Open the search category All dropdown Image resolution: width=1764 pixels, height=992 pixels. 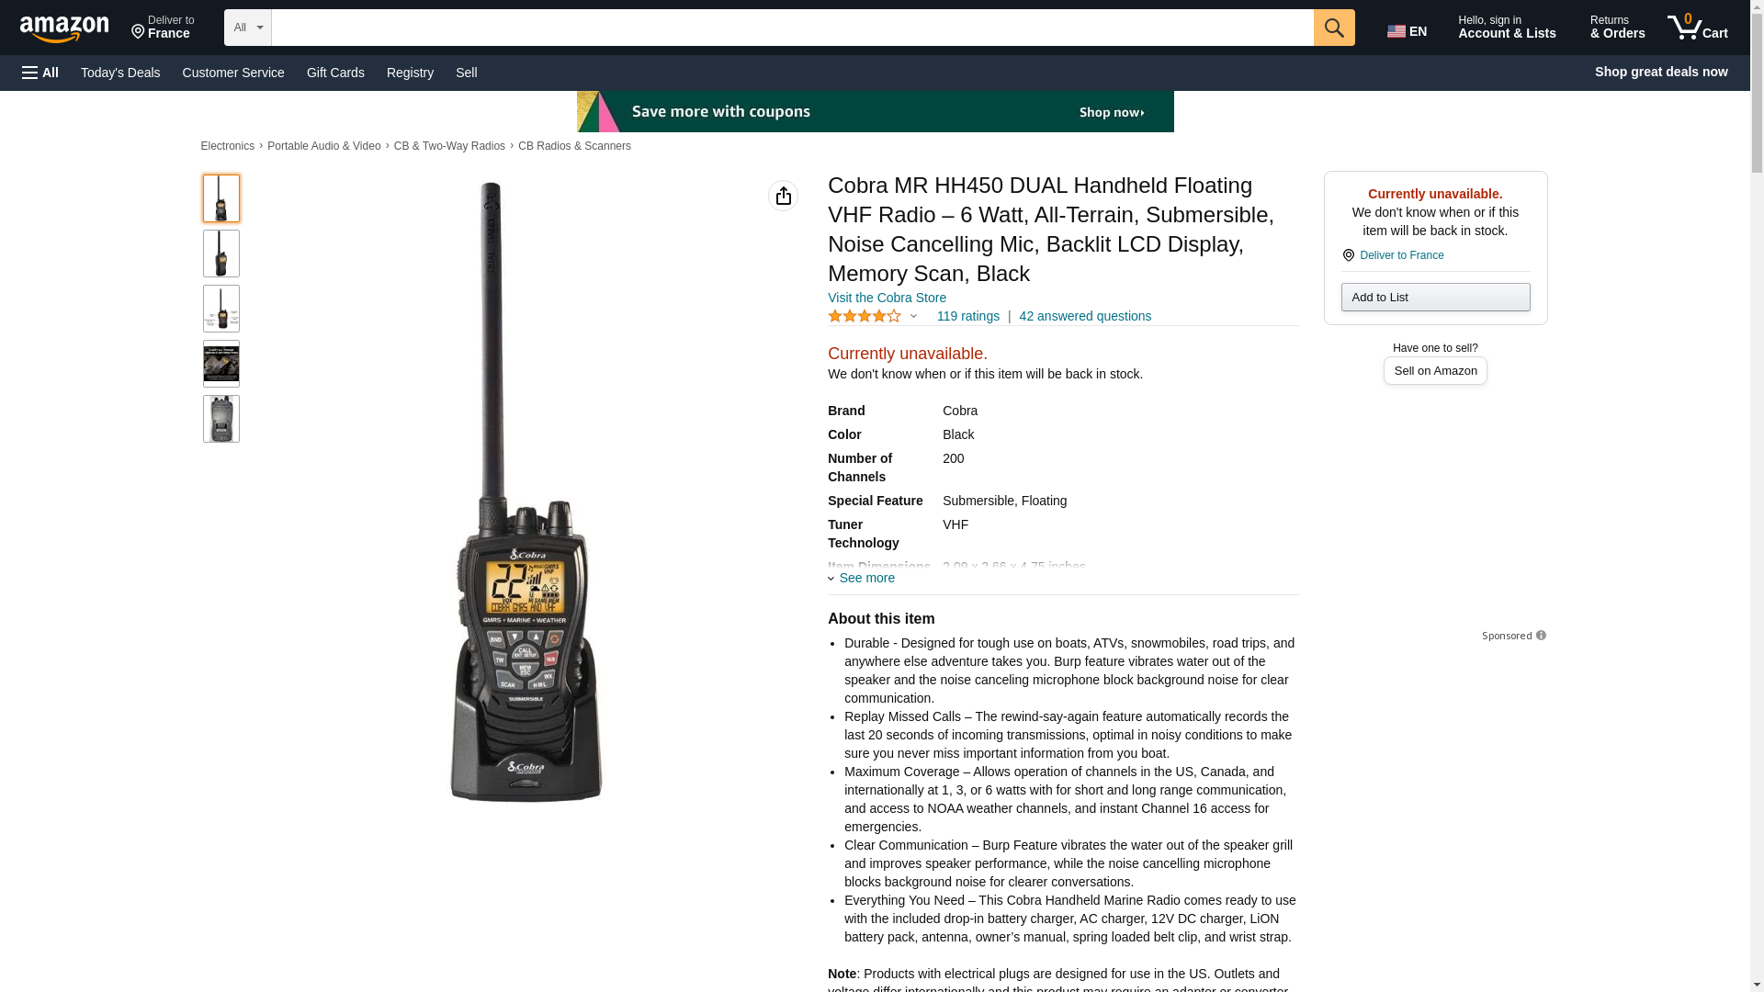click(x=248, y=28)
